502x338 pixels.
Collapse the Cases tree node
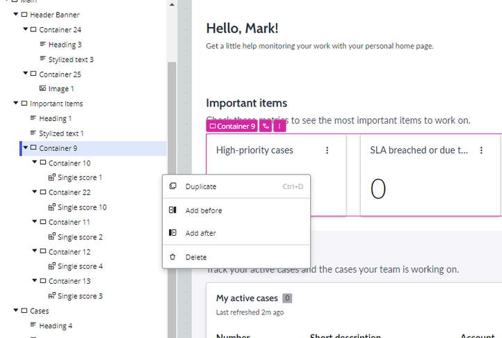[x=15, y=310]
